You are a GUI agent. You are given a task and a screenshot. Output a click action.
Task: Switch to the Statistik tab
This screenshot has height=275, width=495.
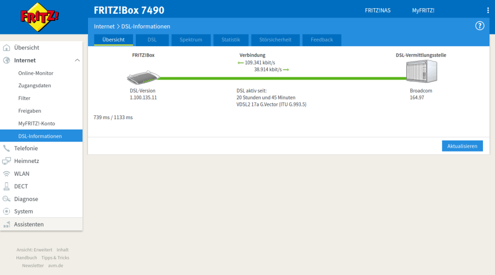(x=230, y=40)
